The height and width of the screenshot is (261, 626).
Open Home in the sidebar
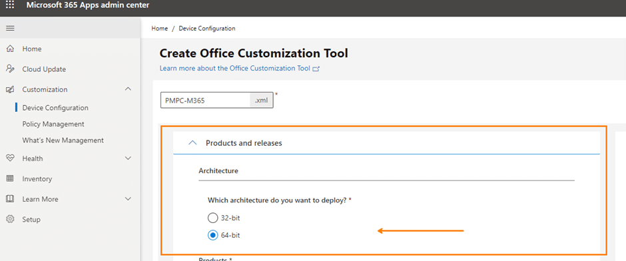[32, 49]
